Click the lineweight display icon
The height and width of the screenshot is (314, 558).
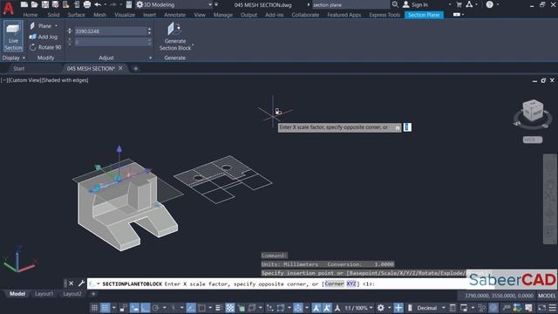219,308
